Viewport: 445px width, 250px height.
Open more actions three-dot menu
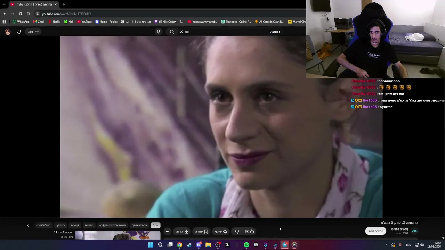(x=167, y=232)
